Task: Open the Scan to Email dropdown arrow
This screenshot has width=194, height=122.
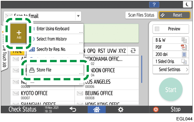Action: pos(78,16)
